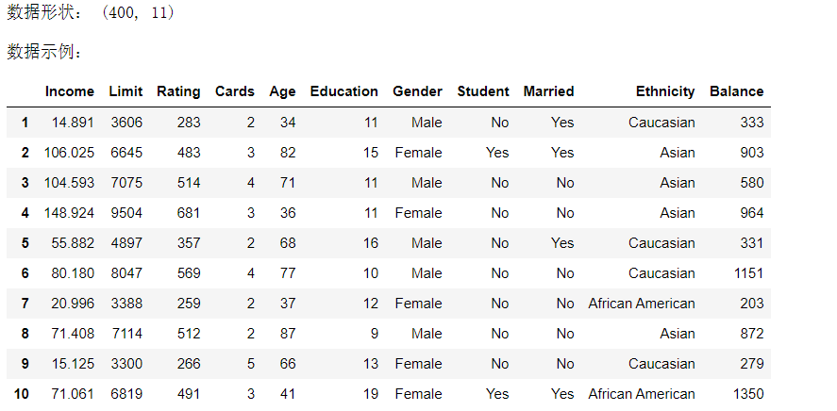Click the Education column header

click(x=343, y=91)
